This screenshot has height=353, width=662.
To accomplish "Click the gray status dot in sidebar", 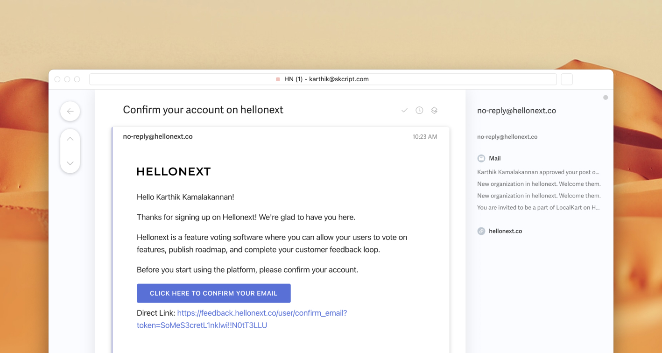I will [x=606, y=98].
